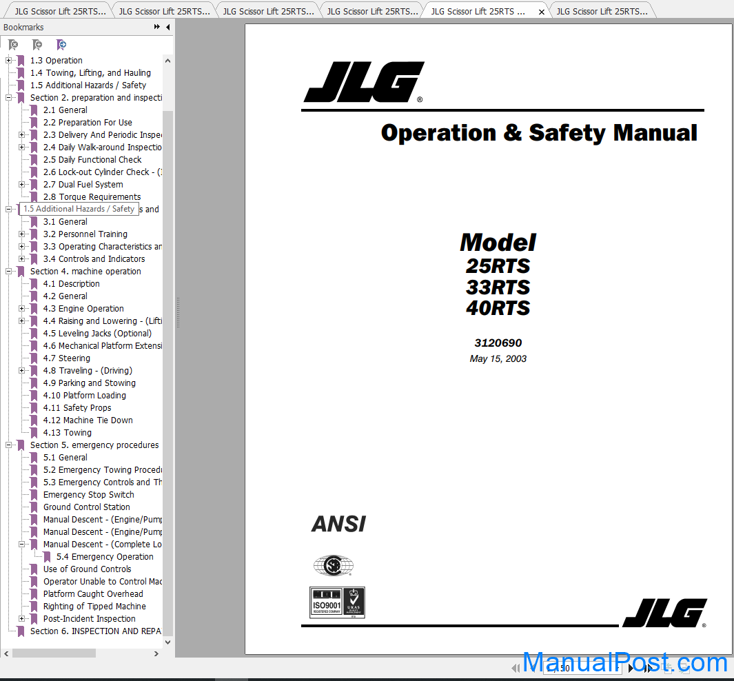Expand 2.4 Daily Walk-around Inspection
This screenshot has width=734, height=681.
pos(21,148)
